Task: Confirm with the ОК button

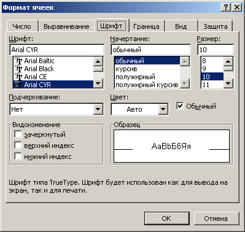Action: pyautogui.click(x=166, y=218)
